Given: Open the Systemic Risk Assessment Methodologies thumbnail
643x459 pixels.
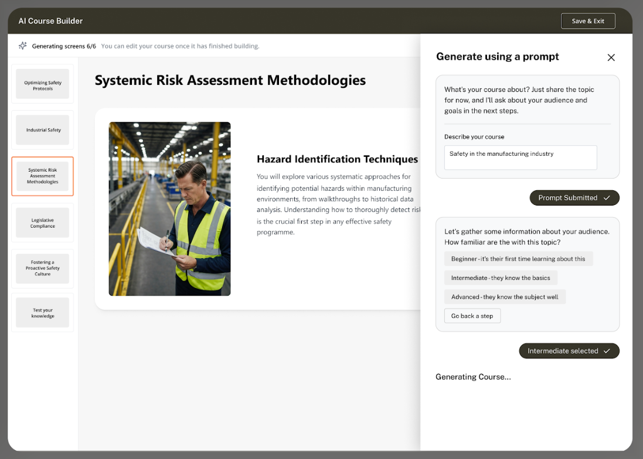Looking at the screenshot, I should click(43, 176).
